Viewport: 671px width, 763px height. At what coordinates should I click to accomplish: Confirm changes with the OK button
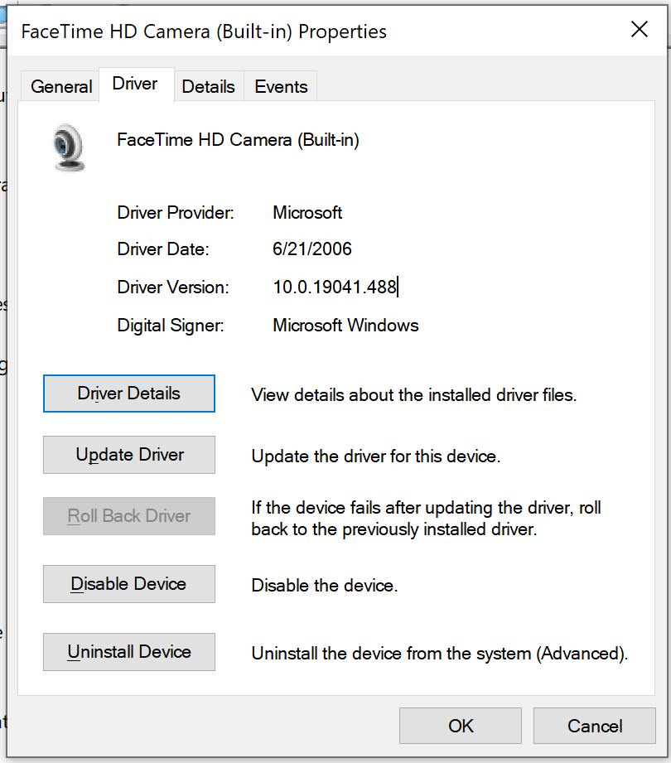coord(460,726)
